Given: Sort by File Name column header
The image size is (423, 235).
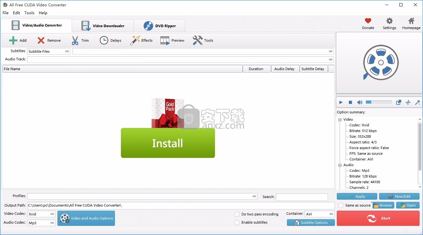Looking at the screenshot, I should [122, 69].
